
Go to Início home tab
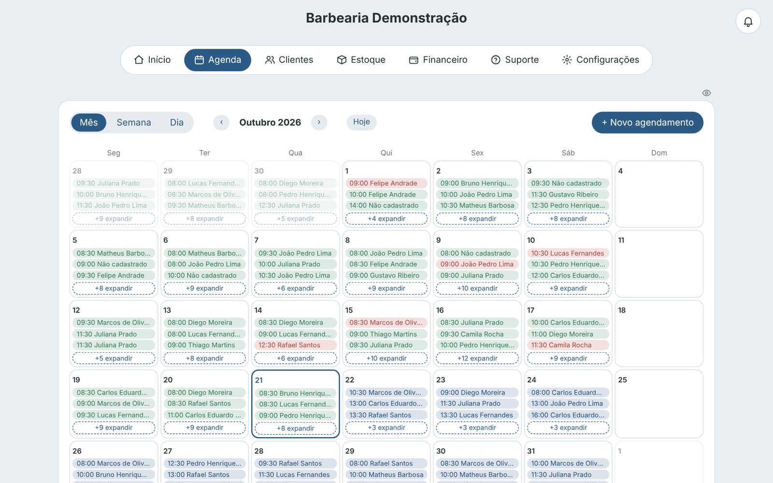(x=152, y=60)
